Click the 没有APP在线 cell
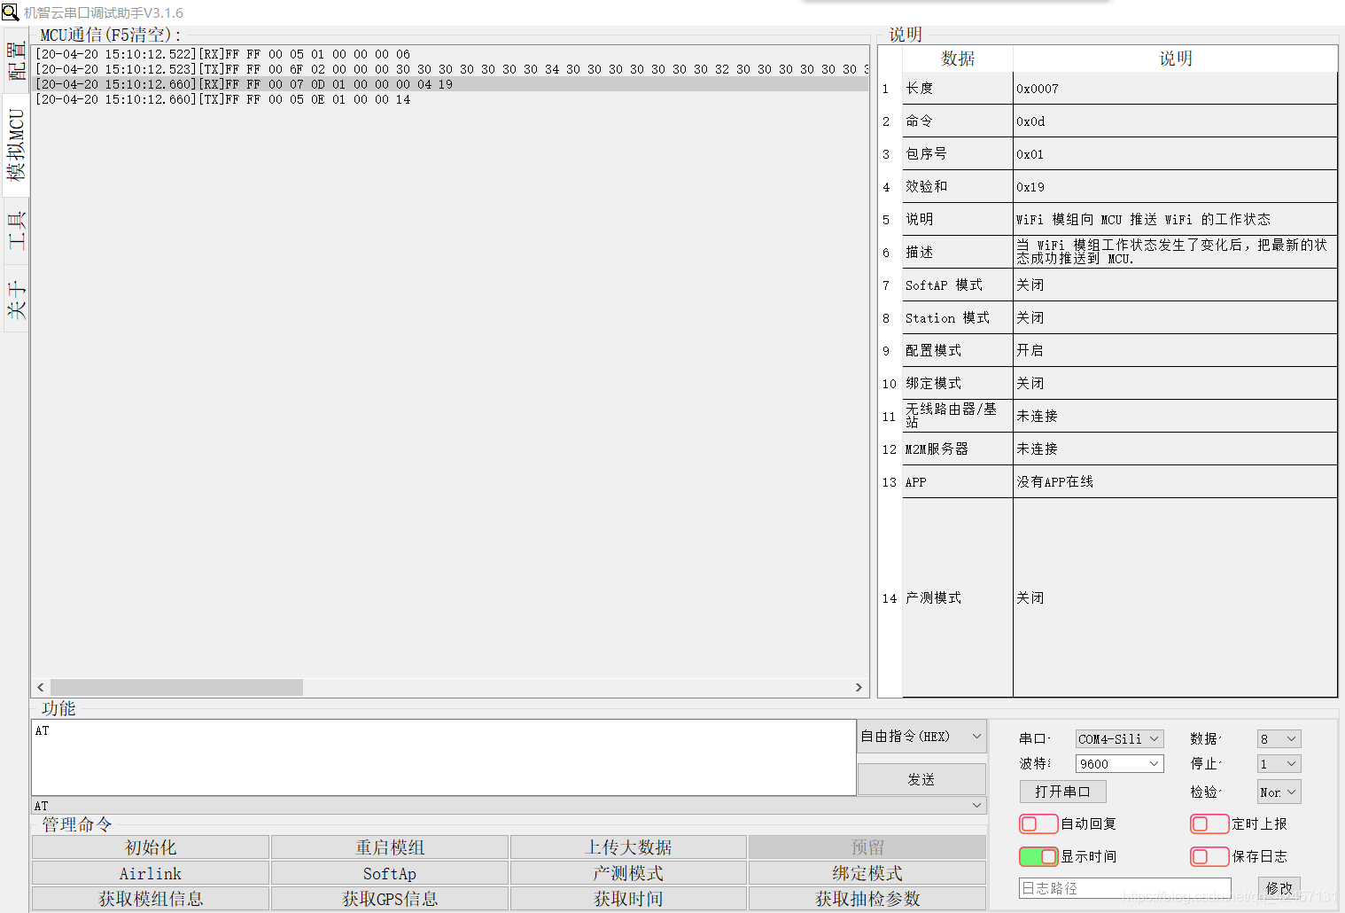This screenshot has height=913, width=1345. [1175, 481]
